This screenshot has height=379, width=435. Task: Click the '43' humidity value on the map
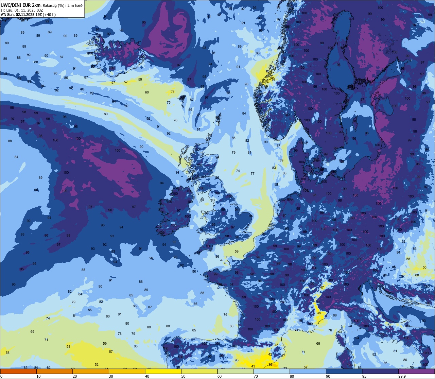coord(253,366)
